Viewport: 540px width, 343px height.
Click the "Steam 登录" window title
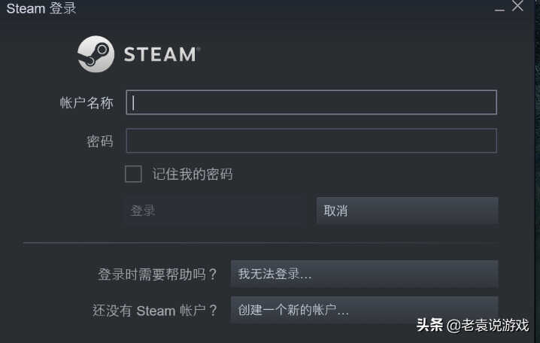point(41,9)
